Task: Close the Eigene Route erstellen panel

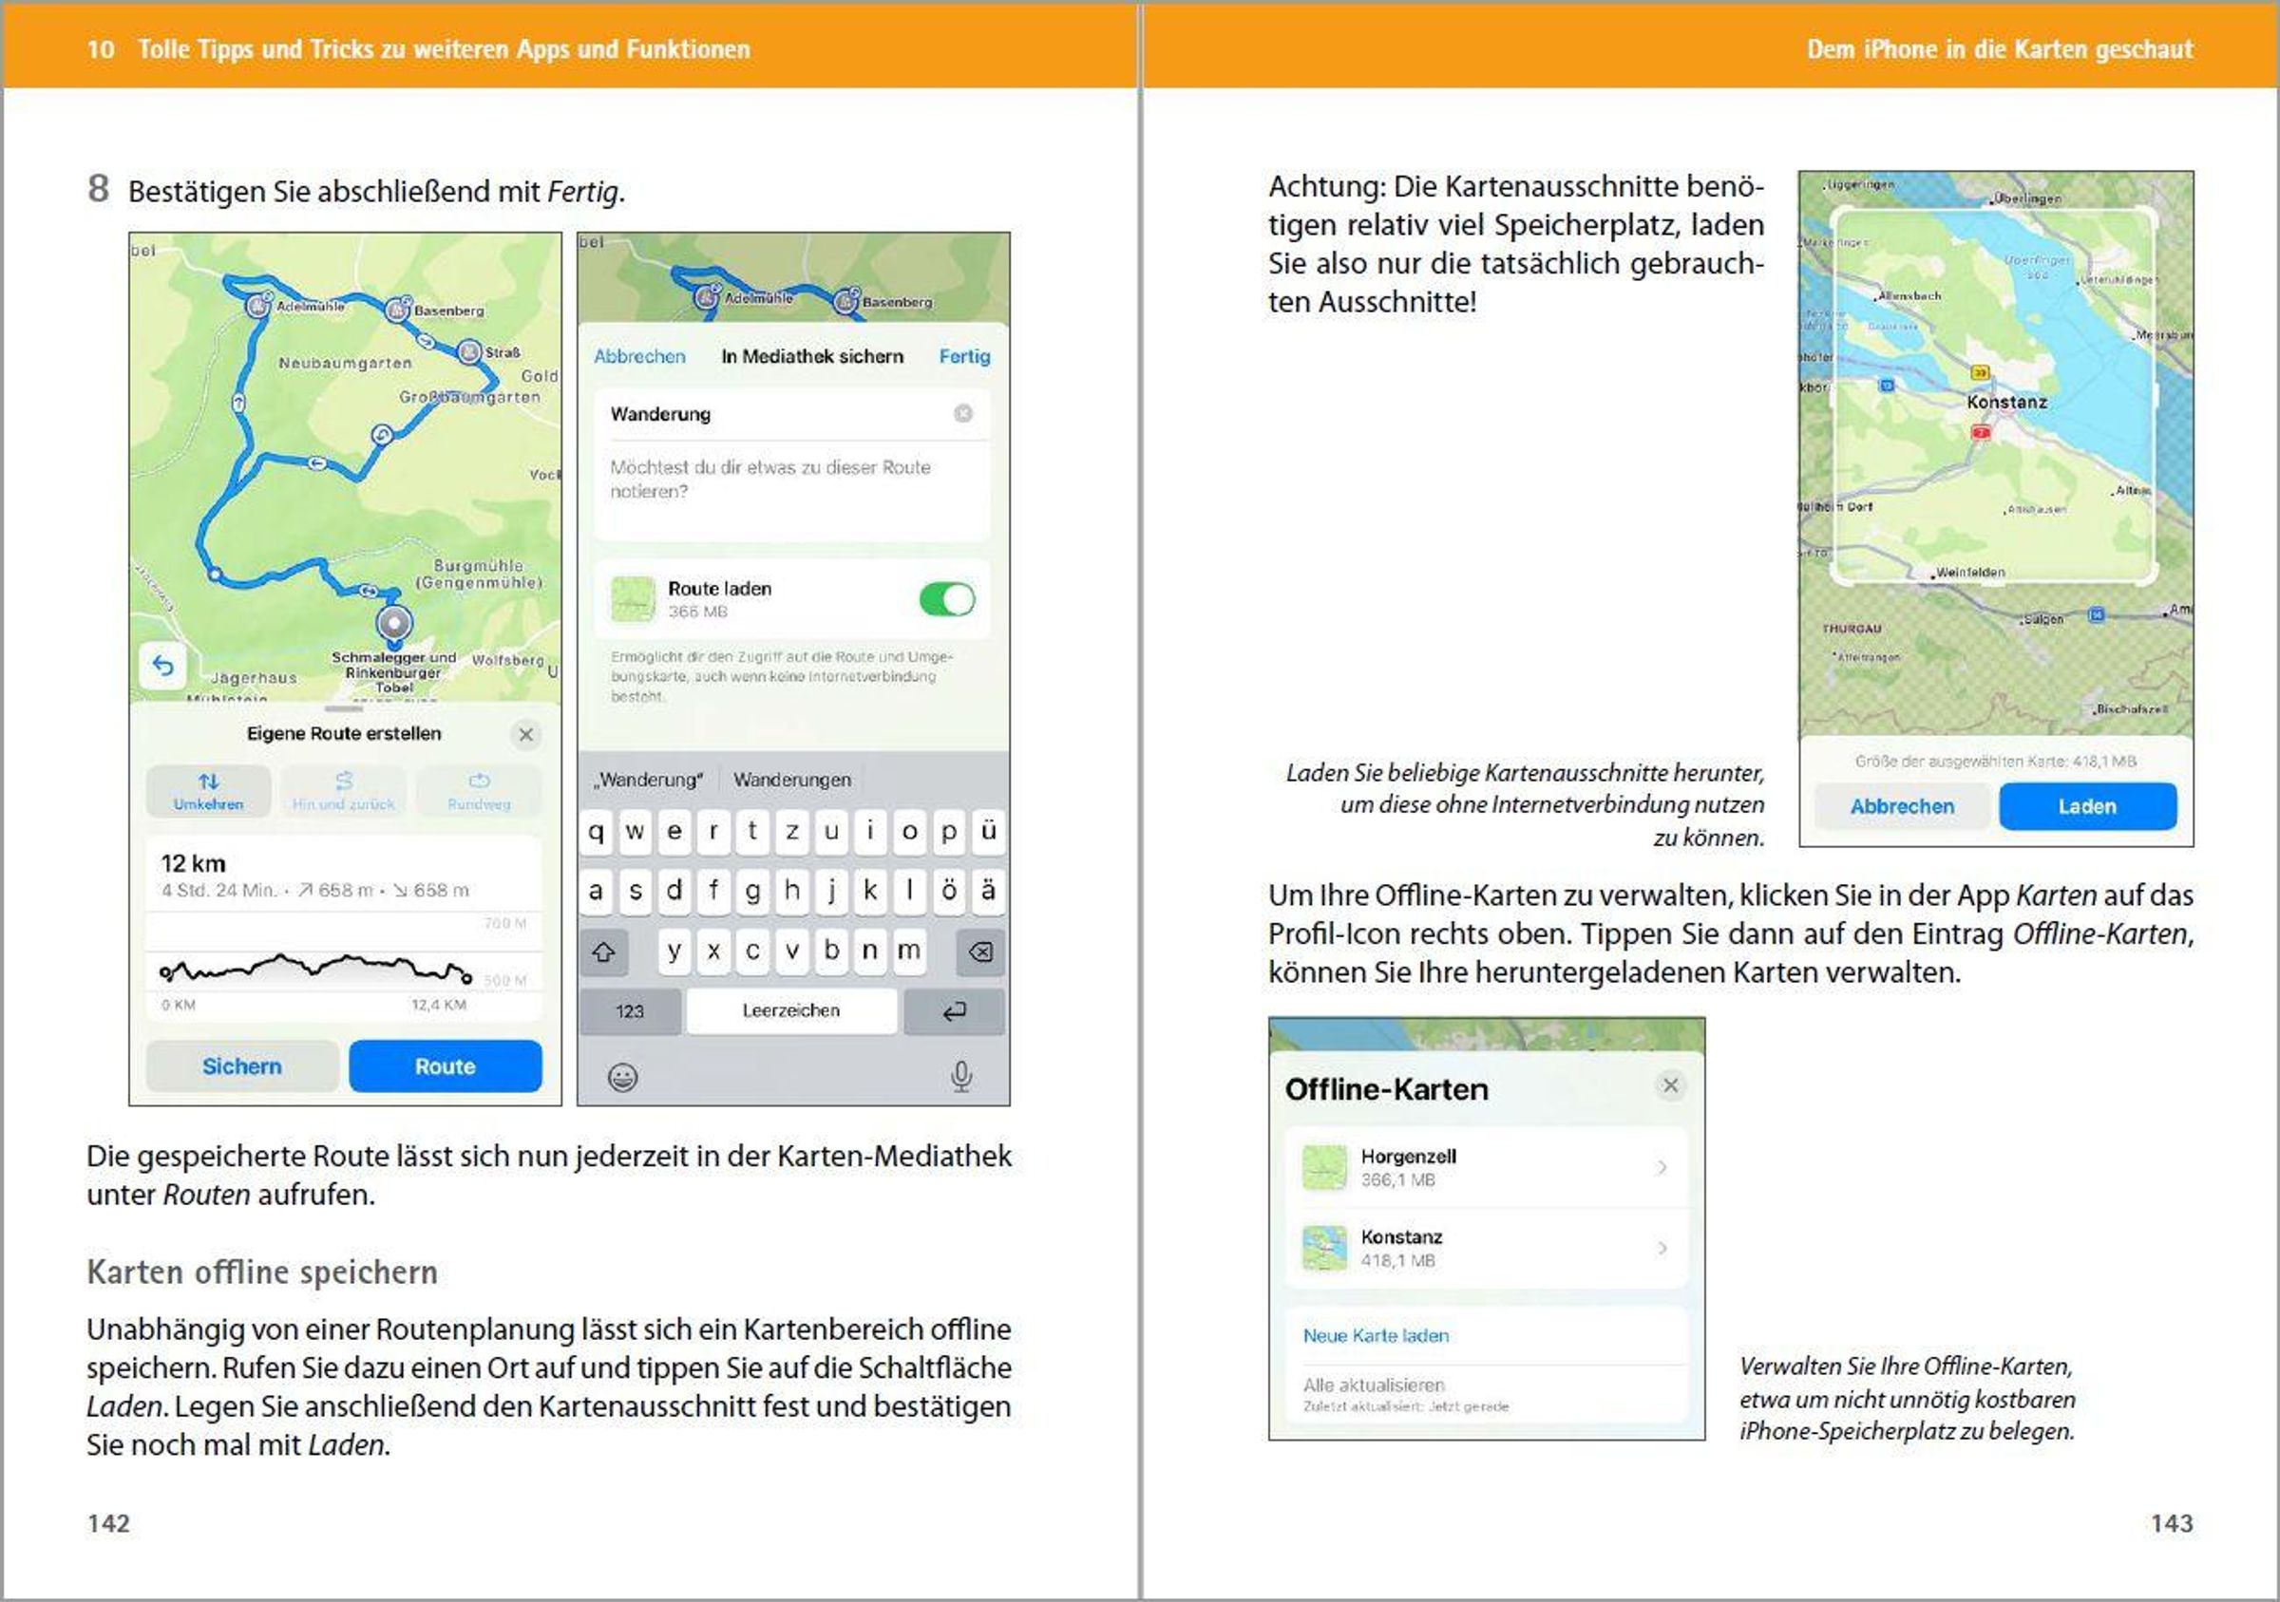Action: (526, 734)
